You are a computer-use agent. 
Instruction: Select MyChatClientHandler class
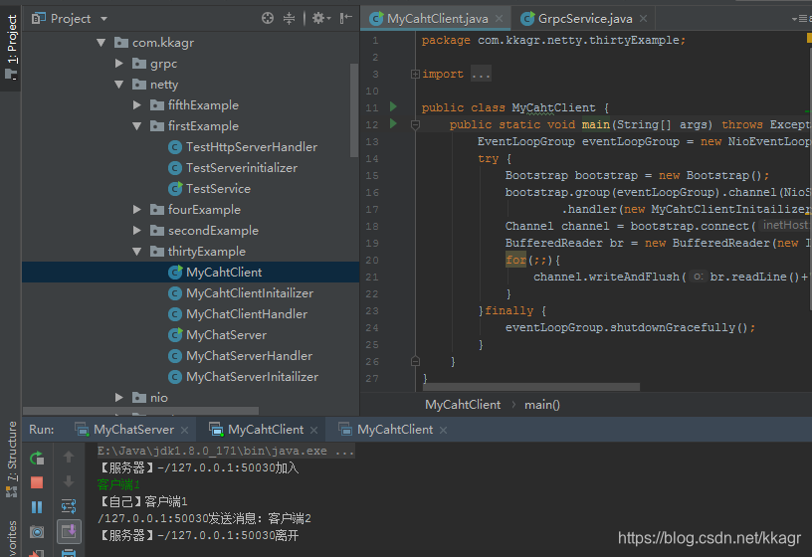click(238, 313)
